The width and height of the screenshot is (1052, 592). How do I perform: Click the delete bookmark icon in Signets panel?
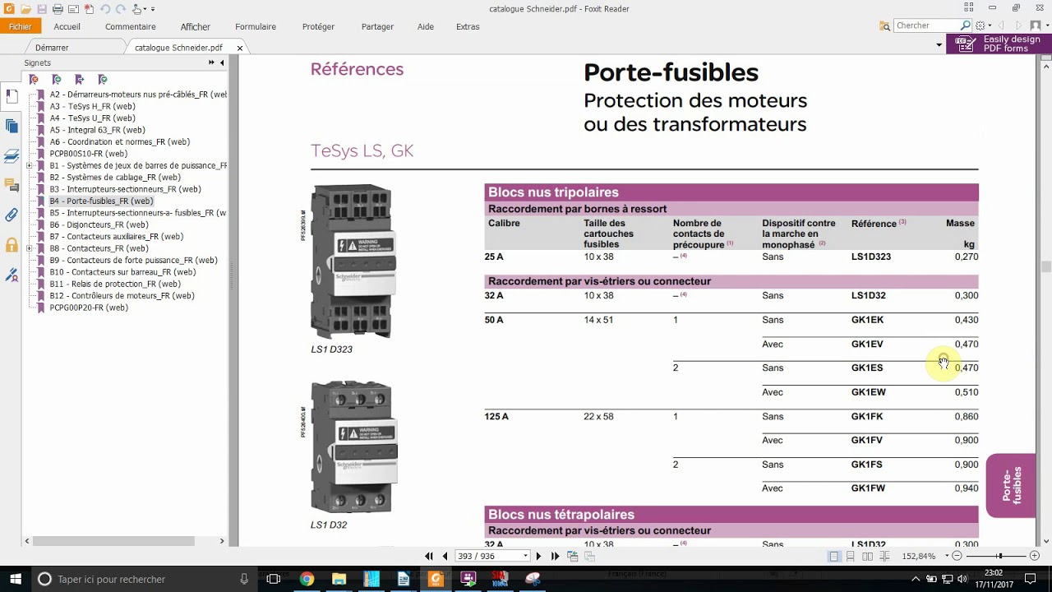[x=34, y=80]
